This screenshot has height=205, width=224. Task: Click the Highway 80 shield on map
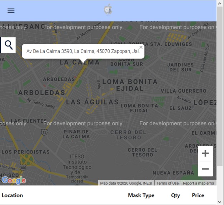tap(23, 168)
